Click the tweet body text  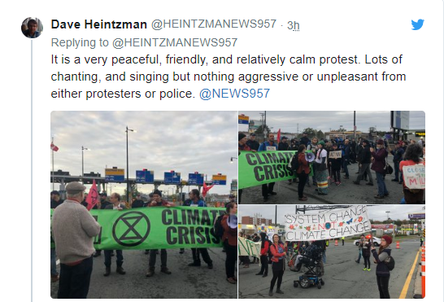229,77
